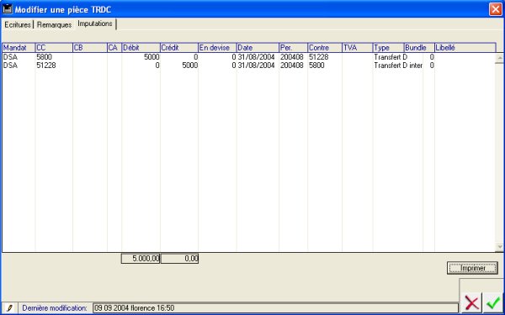Click date 31/08/2004 in the 51228 row
Viewport: 505px width, 315px height.
(257, 66)
